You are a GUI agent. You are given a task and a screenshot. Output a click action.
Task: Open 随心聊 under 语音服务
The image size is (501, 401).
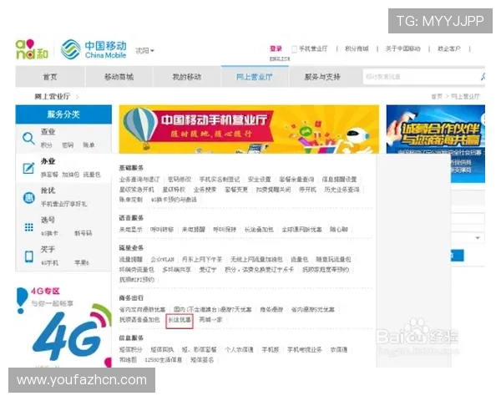(339, 230)
